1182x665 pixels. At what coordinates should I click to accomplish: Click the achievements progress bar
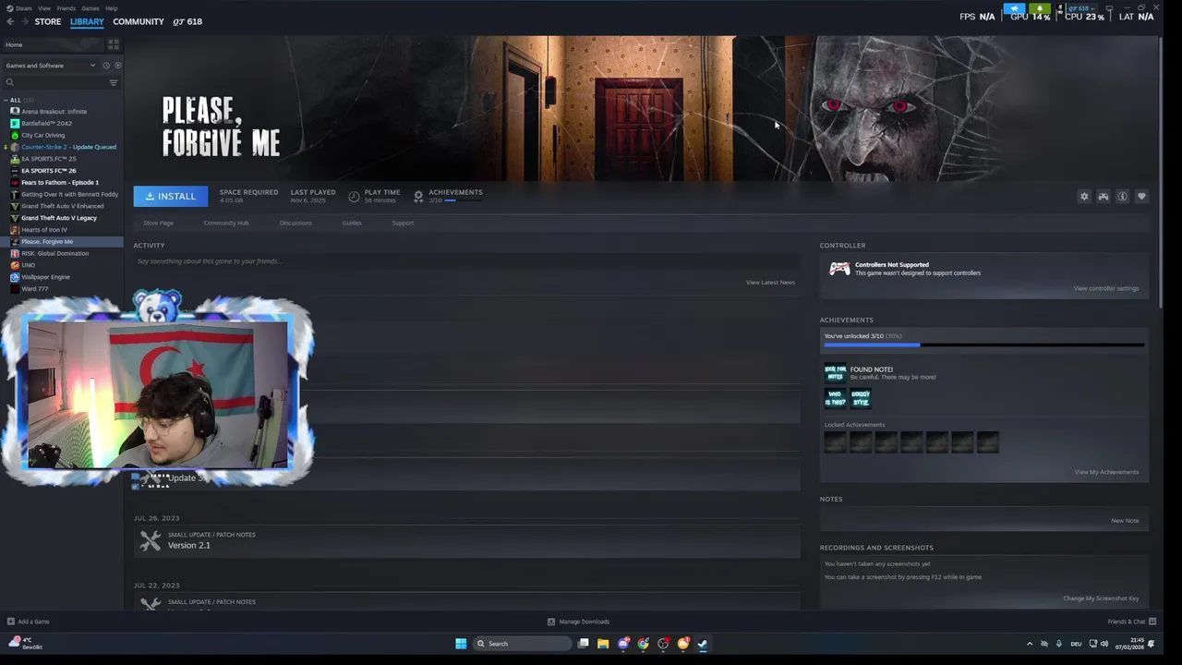(984, 345)
